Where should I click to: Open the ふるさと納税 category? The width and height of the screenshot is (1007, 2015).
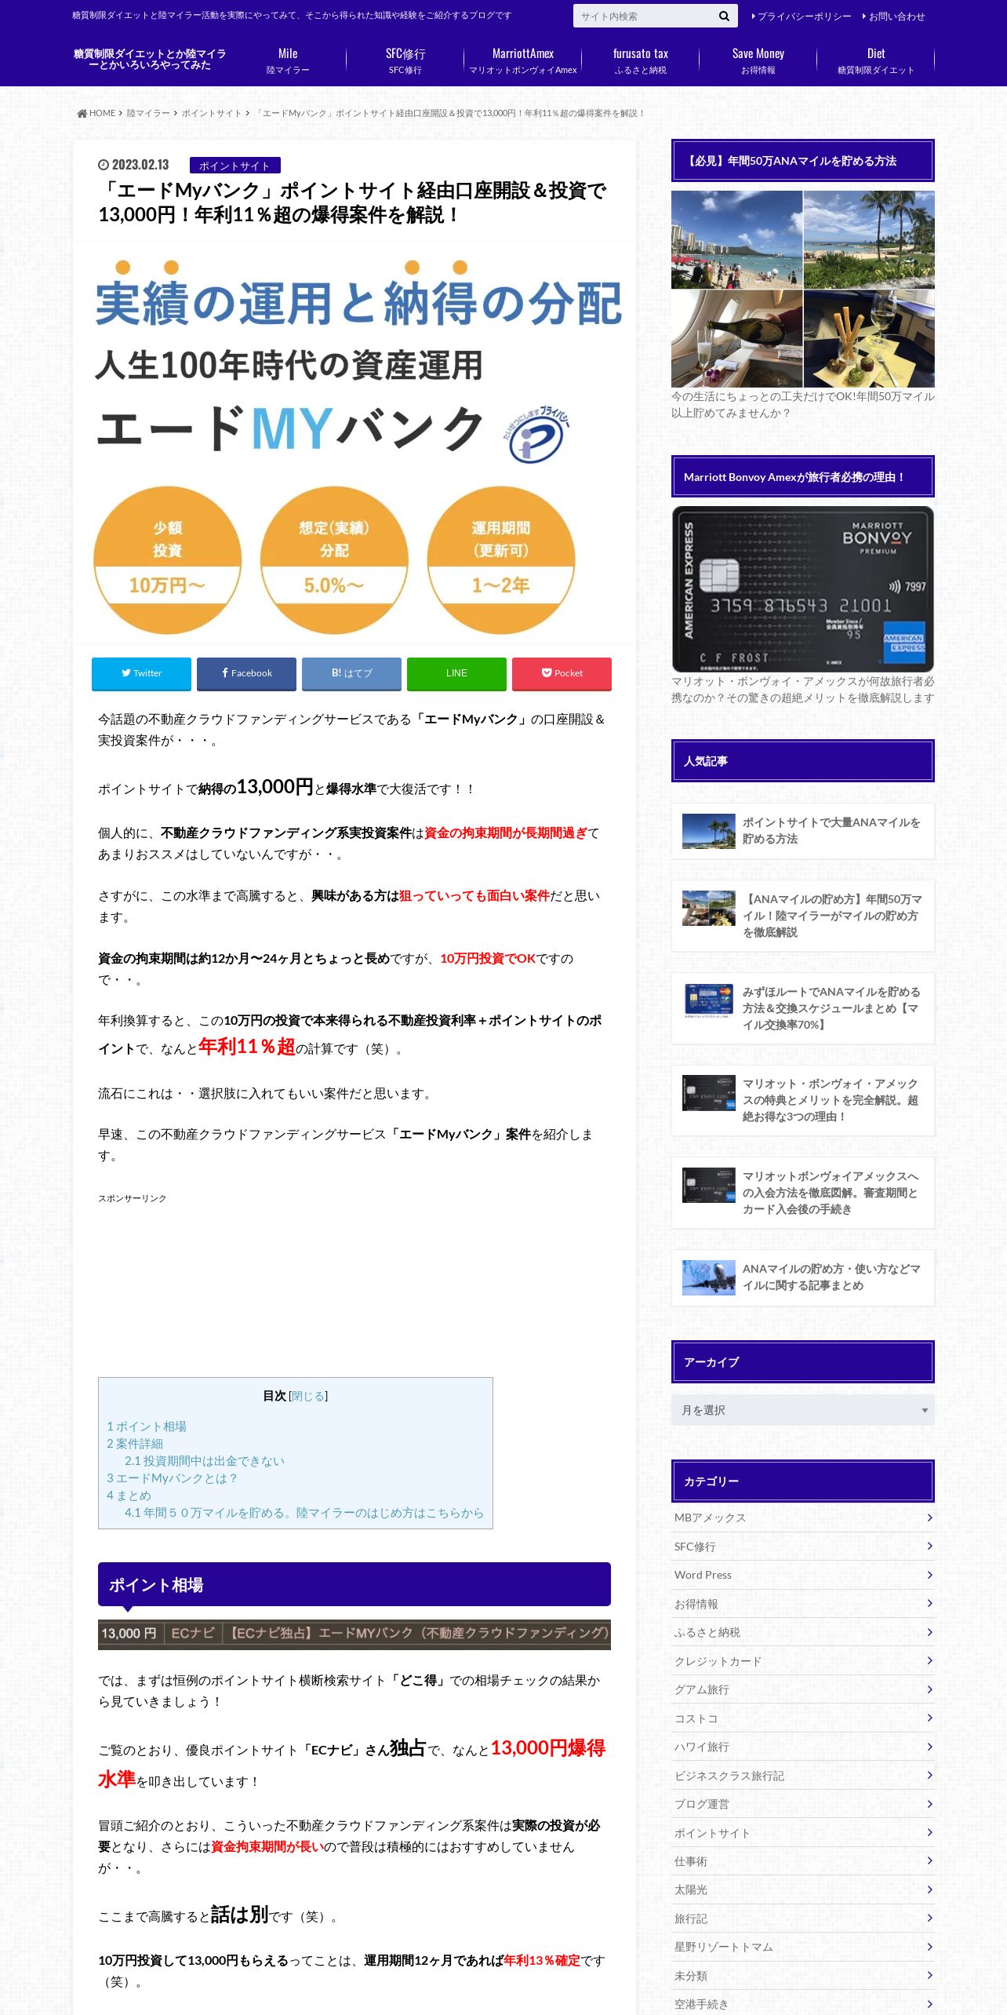pos(802,1632)
